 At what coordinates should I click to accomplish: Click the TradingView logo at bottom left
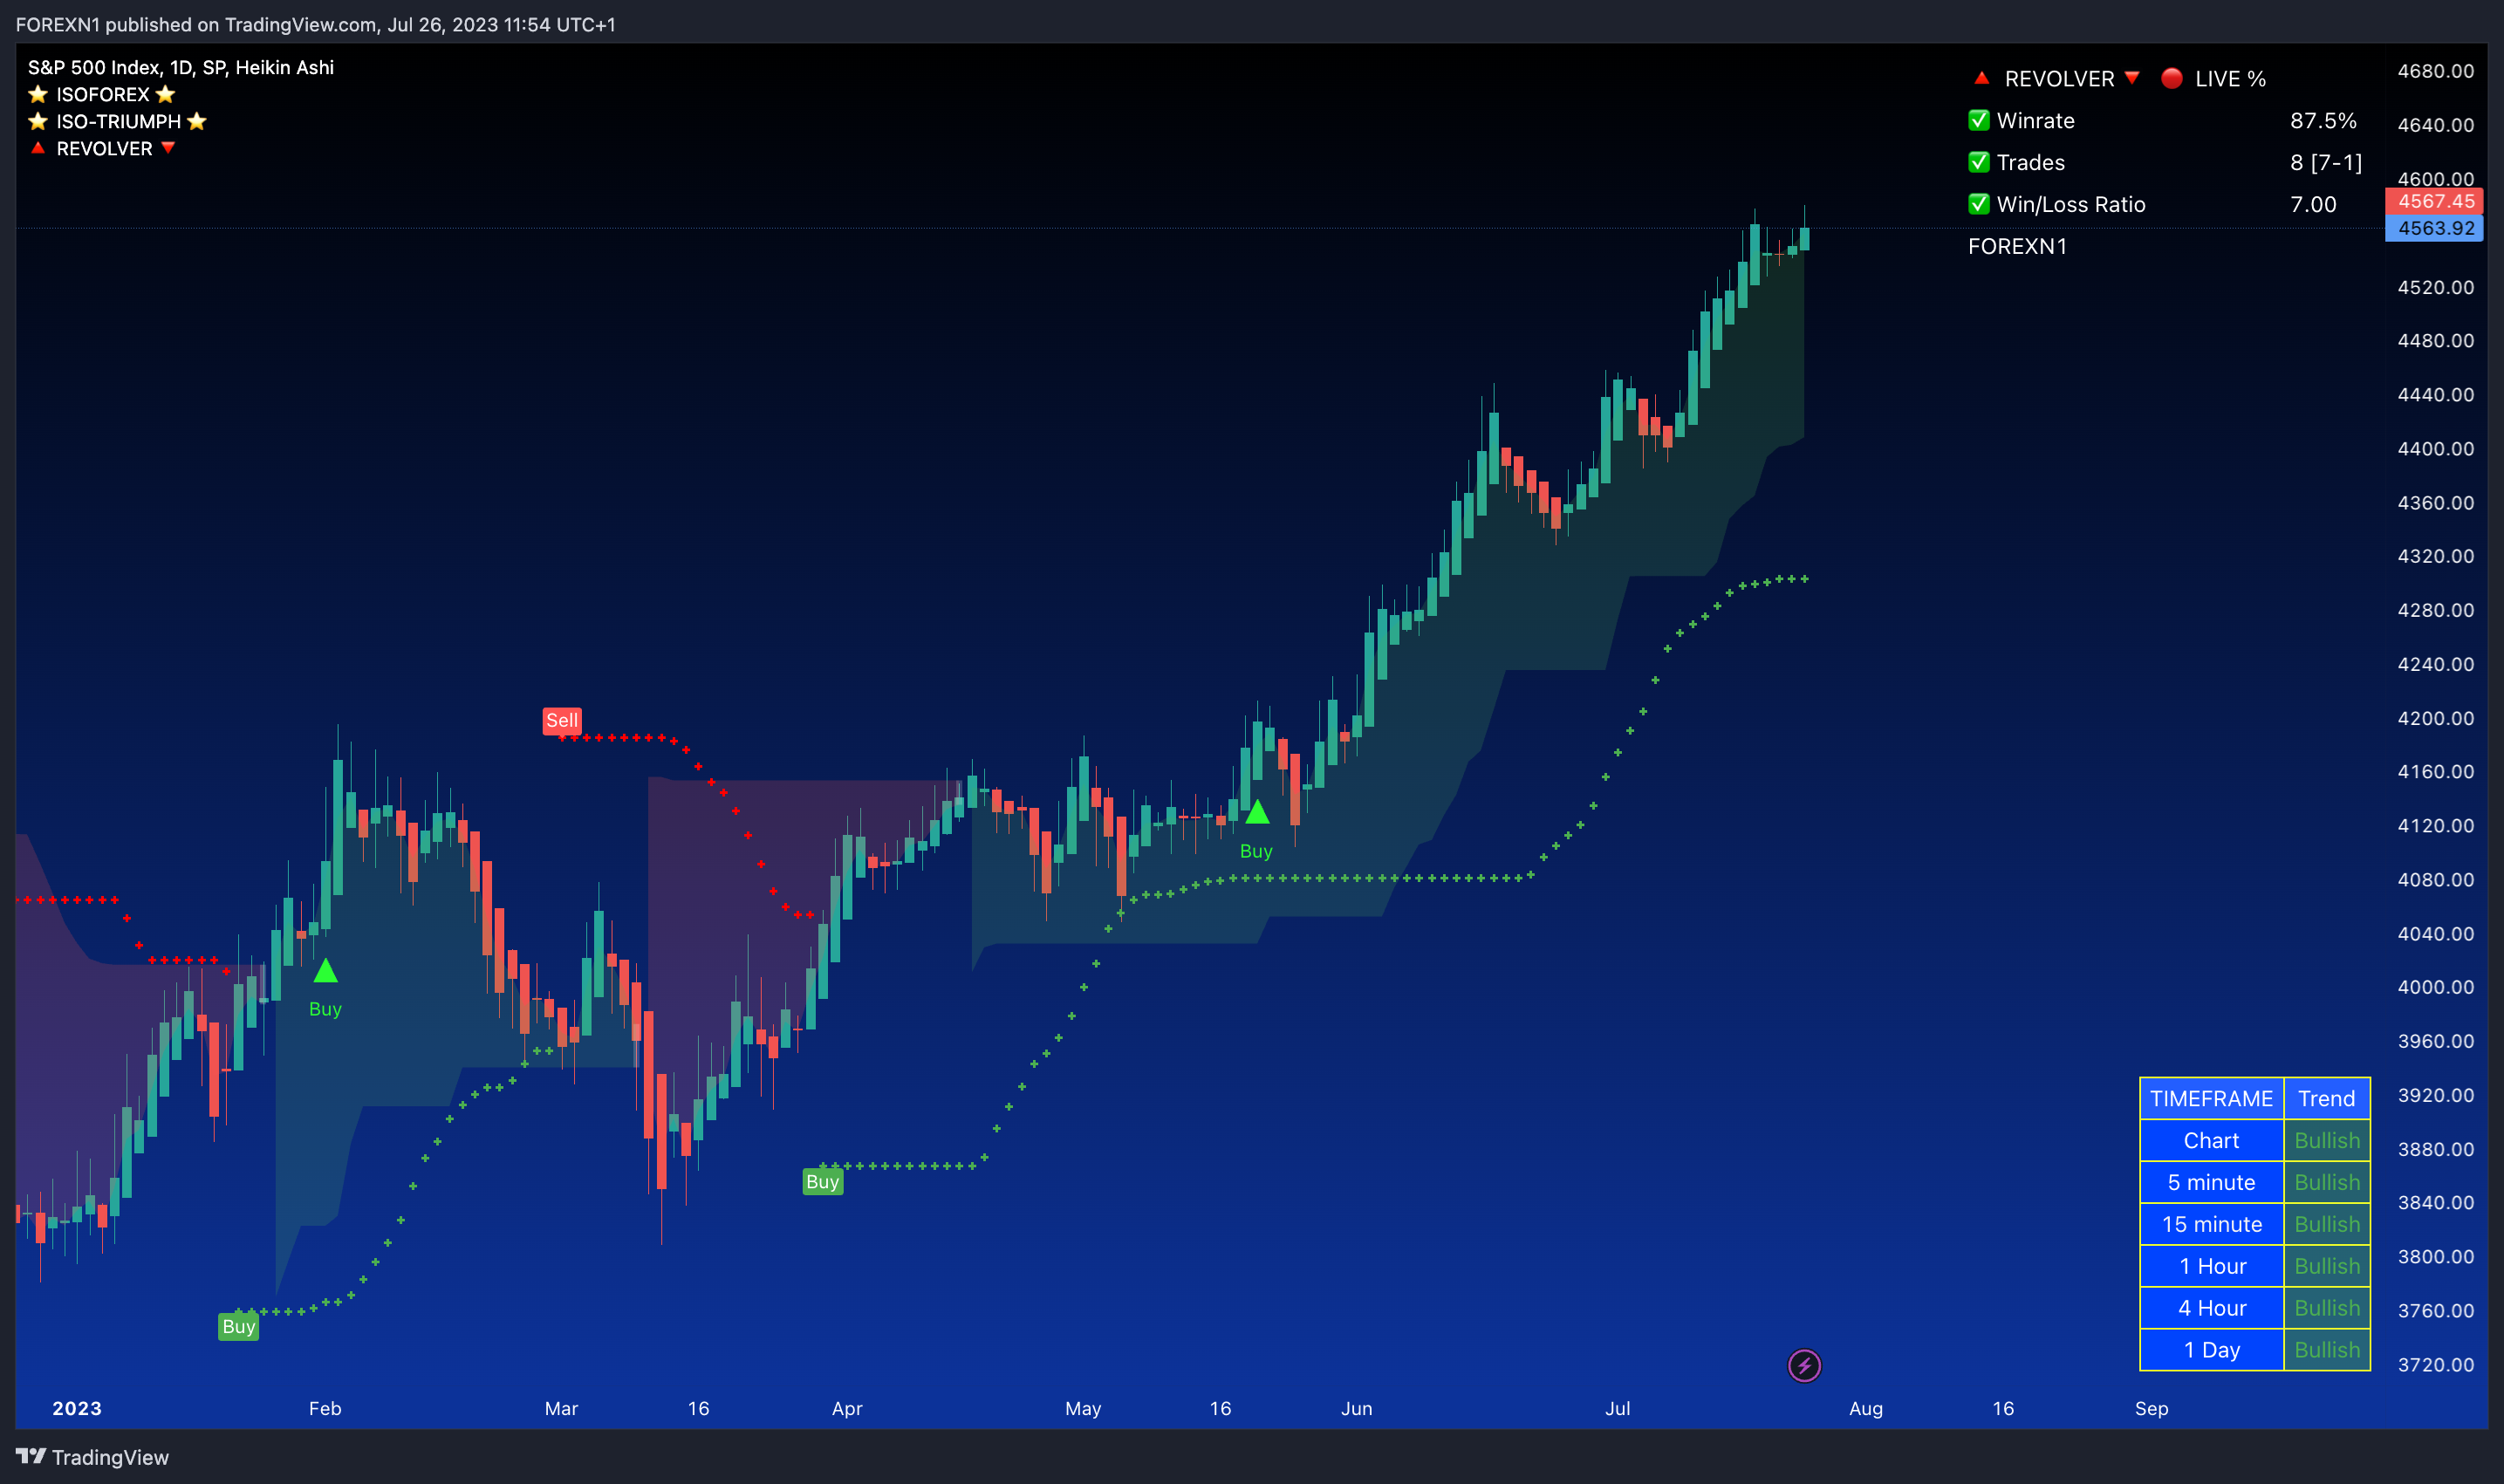pos(92,1457)
